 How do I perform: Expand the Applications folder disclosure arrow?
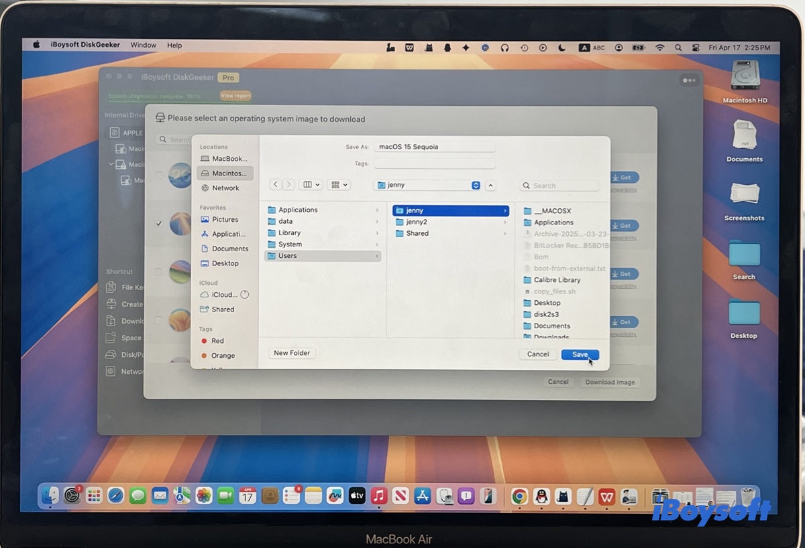tap(377, 209)
